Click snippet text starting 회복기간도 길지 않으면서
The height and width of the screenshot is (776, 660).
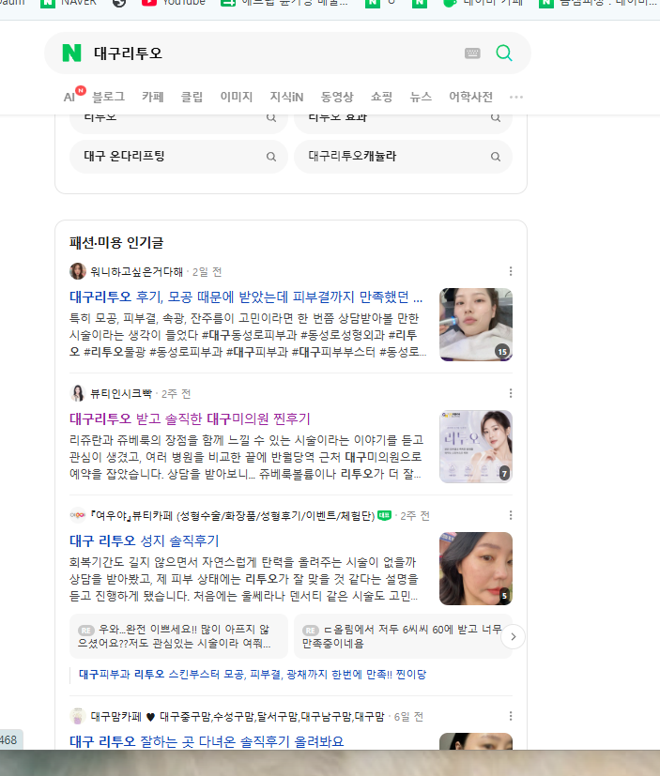[x=244, y=579]
